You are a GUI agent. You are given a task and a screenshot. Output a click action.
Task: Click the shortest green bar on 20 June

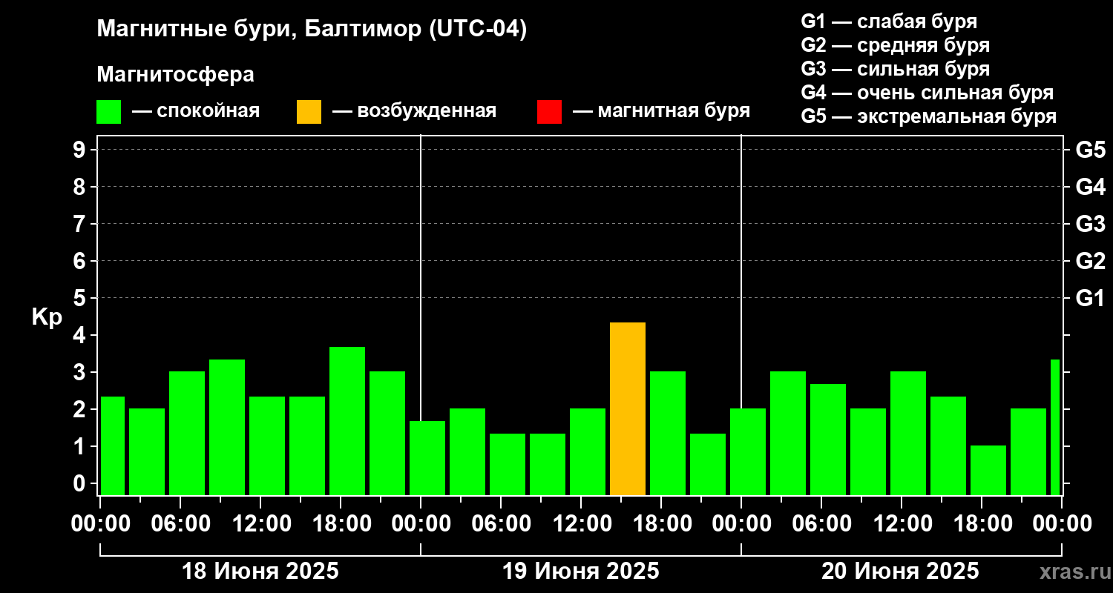pyautogui.click(x=988, y=470)
